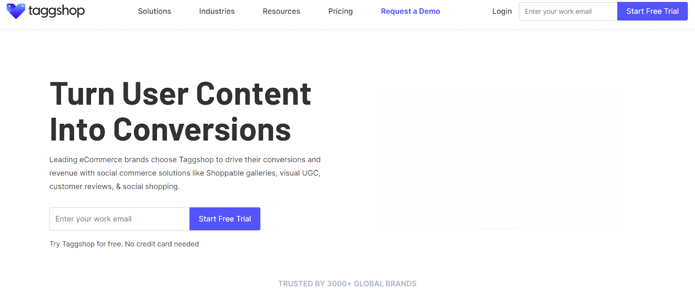This screenshot has width=695, height=299.
Task: Click the blank hero image placeholder
Action: [x=499, y=159]
